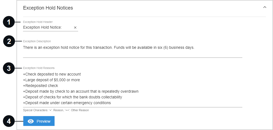This screenshot has height=130, width=273.
Task: Click the Exception Description label
Action: pyautogui.click(x=37, y=41)
